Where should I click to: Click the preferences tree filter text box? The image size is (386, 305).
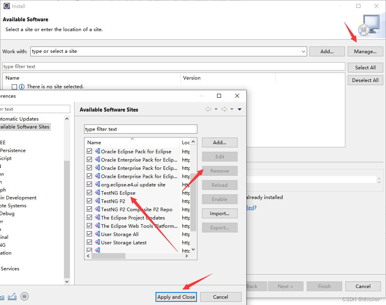[35, 109]
